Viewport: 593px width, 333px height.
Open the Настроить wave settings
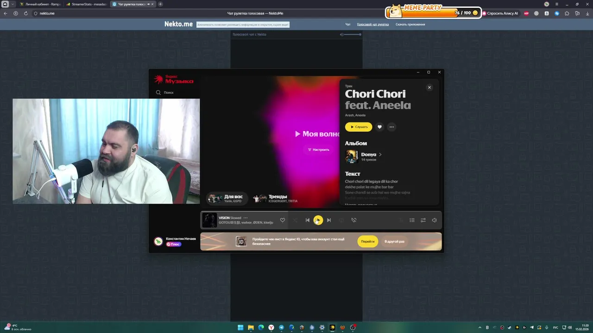tap(319, 150)
